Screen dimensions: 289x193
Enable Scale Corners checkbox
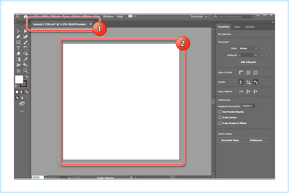[220, 117]
